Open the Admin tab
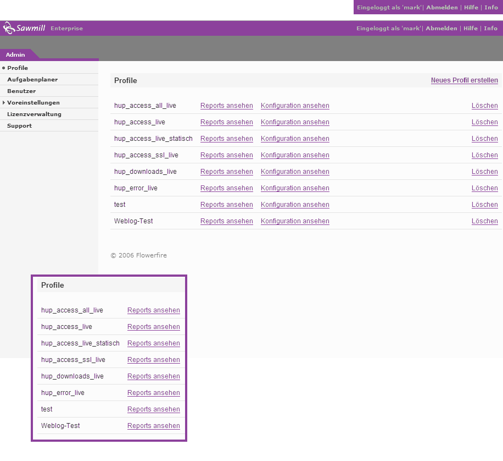This screenshot has width=503, height=461. pyautogui.click(x=15, y=55)
